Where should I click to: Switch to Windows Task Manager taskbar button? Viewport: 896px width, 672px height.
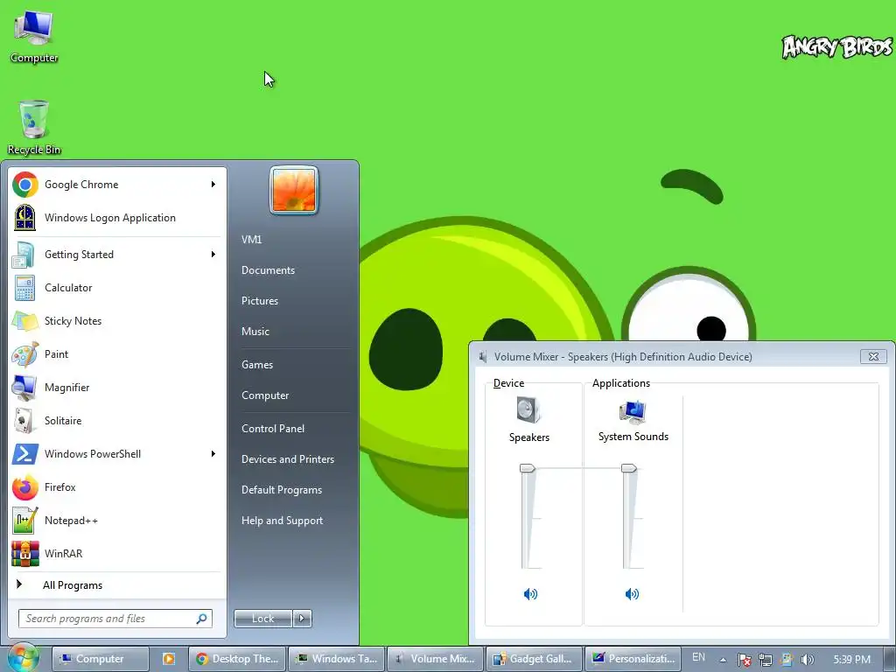pyautogui.click(x=337, y=659)
